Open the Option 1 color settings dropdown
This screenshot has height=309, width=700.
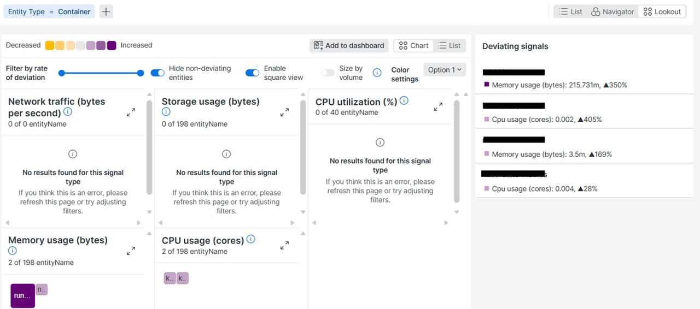445,69
